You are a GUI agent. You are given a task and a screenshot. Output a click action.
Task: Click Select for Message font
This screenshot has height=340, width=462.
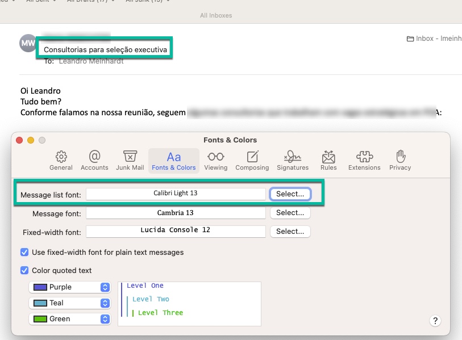coord(290,212)
